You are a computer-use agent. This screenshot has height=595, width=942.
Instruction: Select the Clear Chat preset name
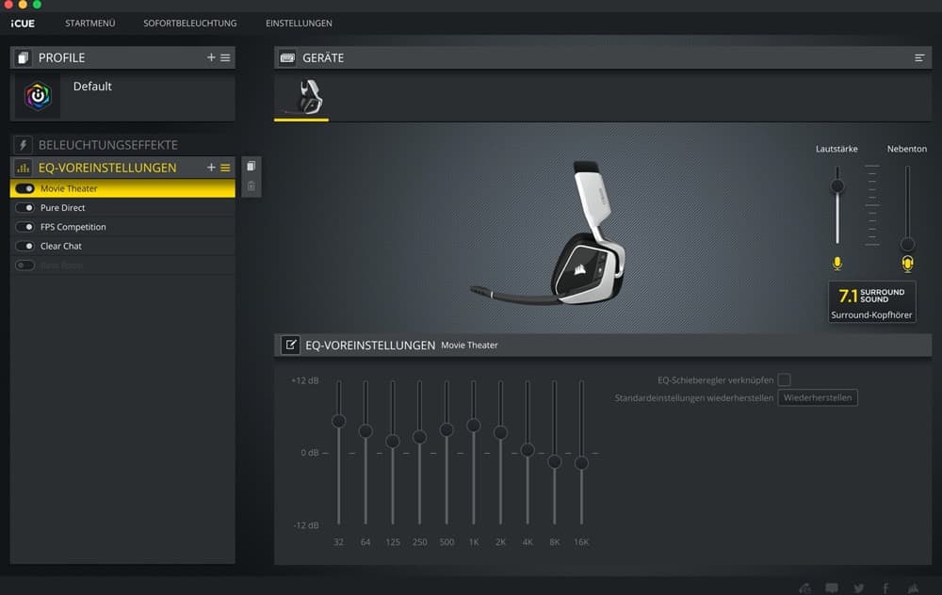click(60, 246)
